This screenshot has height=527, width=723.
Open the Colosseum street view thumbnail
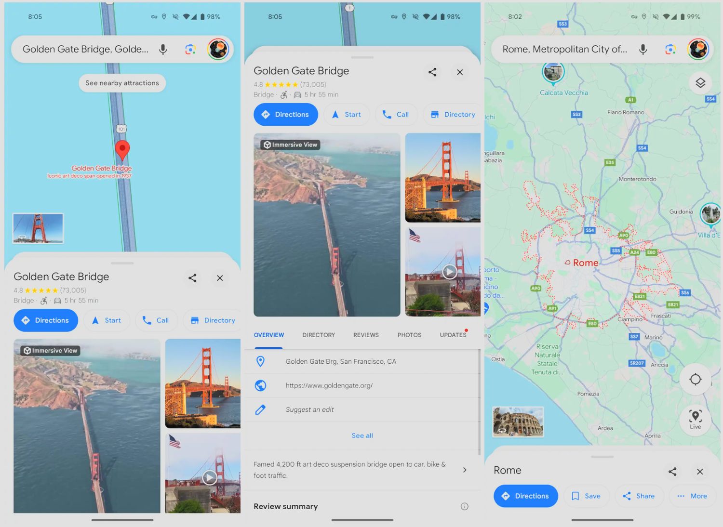pos(518,422)
